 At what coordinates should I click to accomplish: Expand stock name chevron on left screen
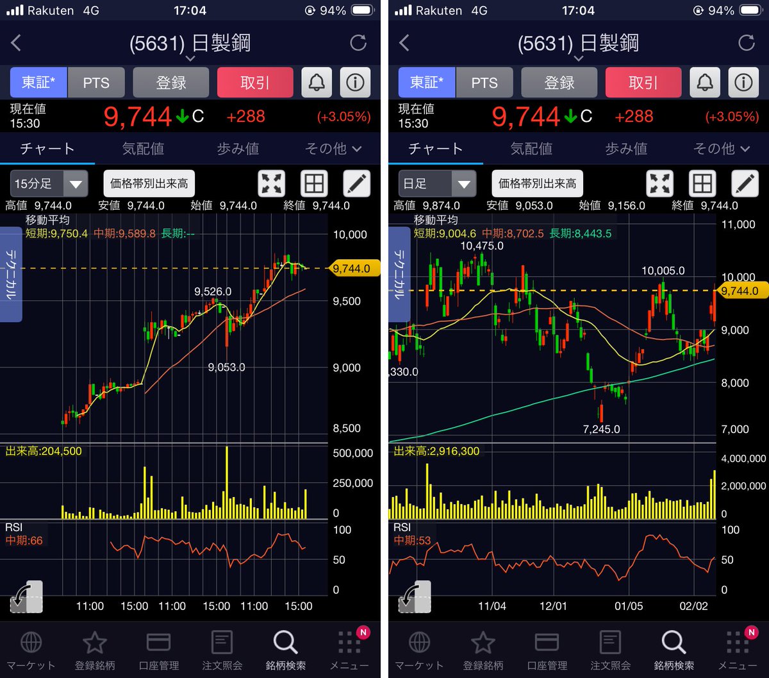pos(190,58)
